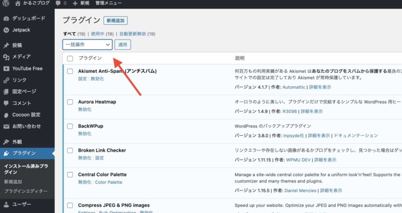The image size is (402, 213).
Task: Open Broken Link Checker 設定 link
Action: pos(99,158)
